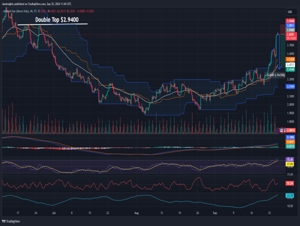Screen dimensions: 300x226
Task: Select the blue 0.1006 MACD value label
Action: click(290, 137)
